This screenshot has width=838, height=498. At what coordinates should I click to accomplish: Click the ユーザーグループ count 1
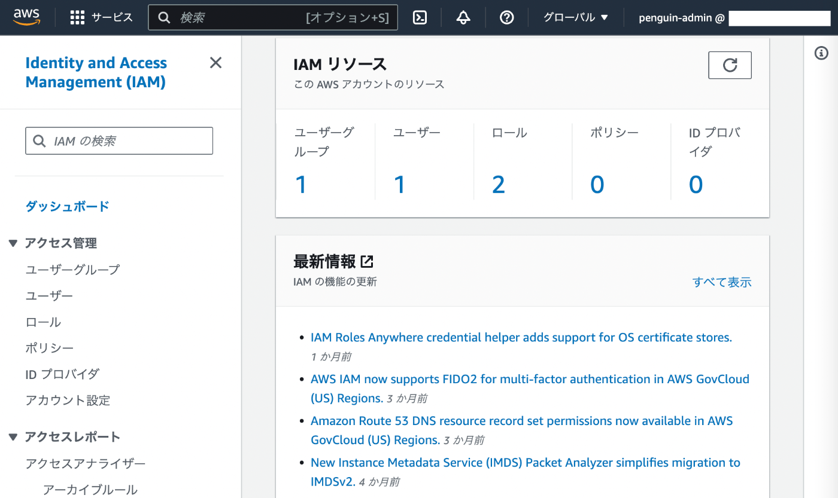coord(301,185)
